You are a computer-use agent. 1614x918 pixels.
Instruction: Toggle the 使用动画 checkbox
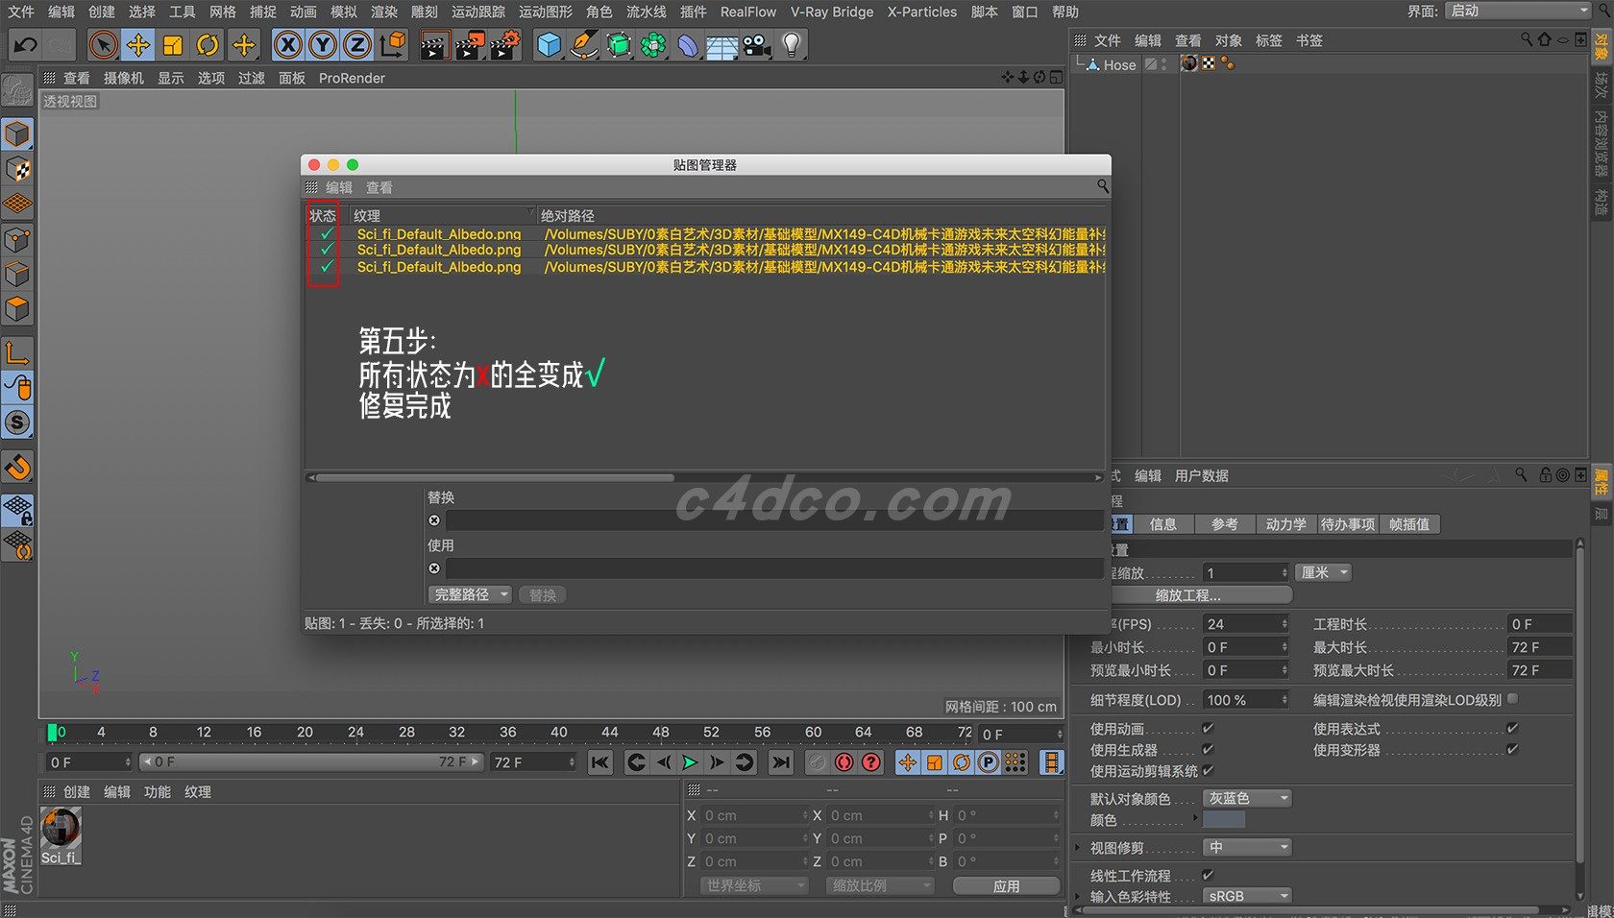pos(1208,729)
